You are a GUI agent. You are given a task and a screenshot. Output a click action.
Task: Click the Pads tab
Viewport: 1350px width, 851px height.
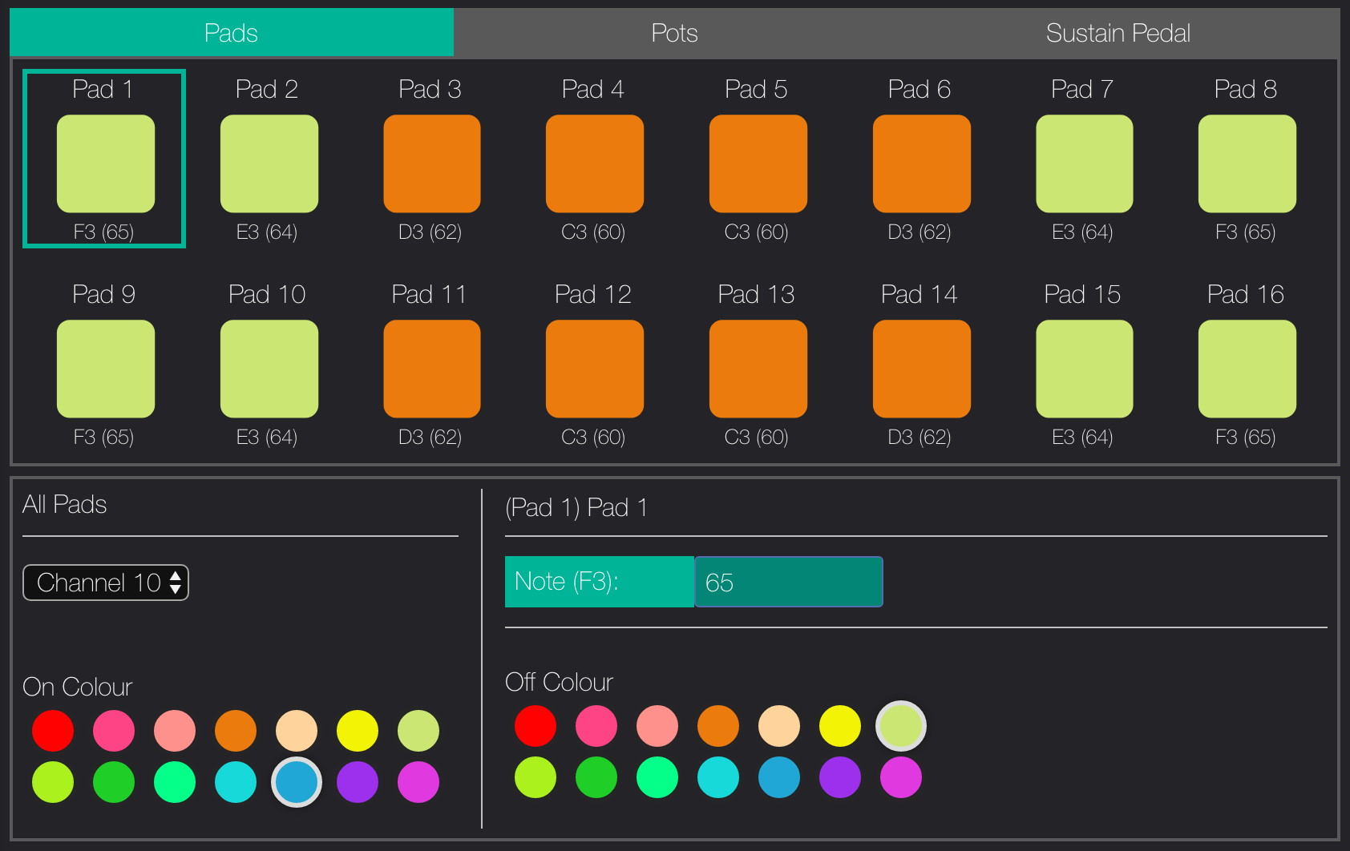(232, 33)
